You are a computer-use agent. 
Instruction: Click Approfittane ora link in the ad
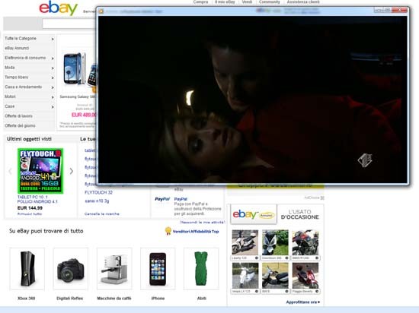pos(303,302)
